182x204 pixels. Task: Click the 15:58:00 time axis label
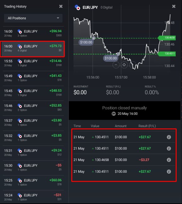click(x=150, y=77)
